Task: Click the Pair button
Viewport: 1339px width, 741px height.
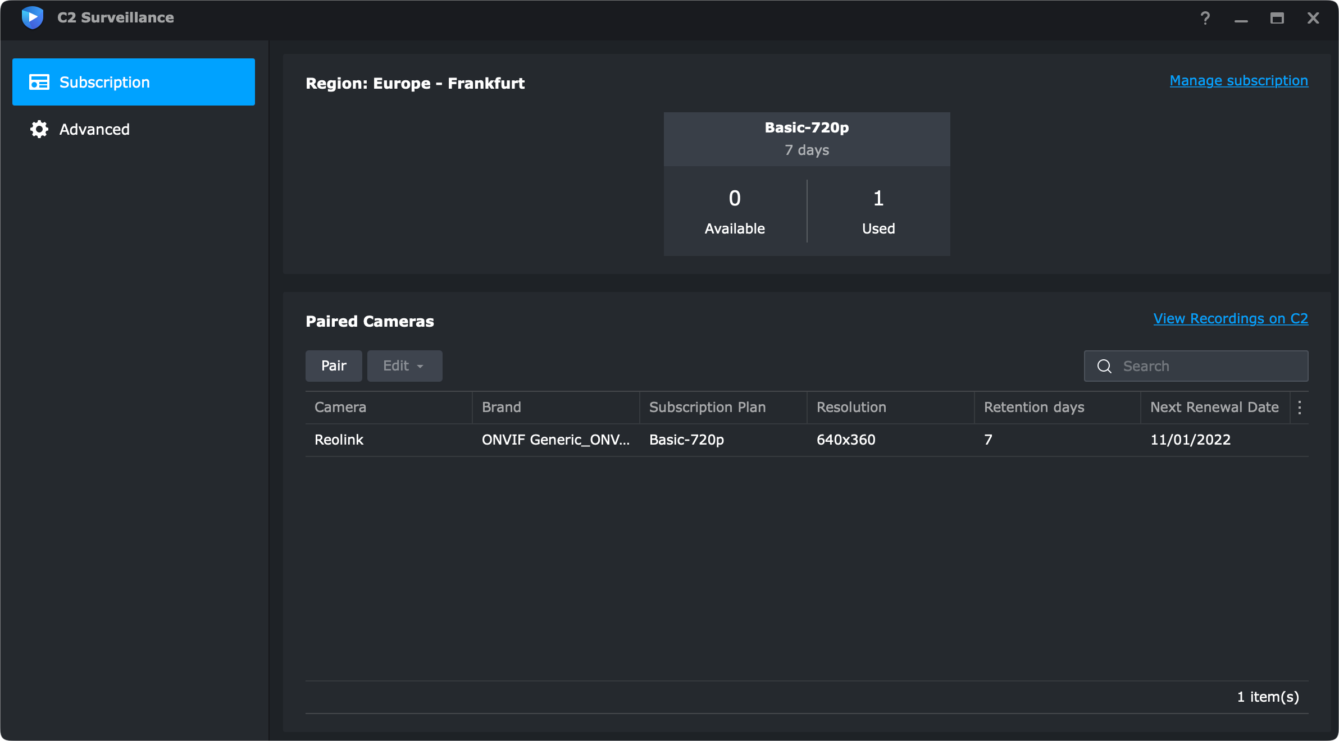Action: (334, 366)
